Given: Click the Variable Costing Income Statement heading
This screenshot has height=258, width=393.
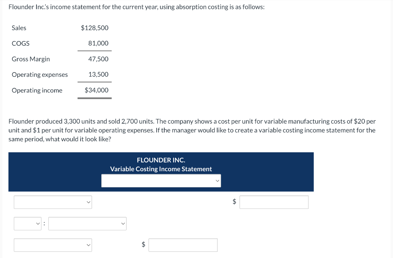Looking at the screenshot, I should click(x=161, y=169).
